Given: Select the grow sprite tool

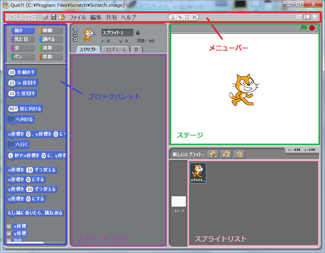Looking at the screenshot, I should point(187,17).
